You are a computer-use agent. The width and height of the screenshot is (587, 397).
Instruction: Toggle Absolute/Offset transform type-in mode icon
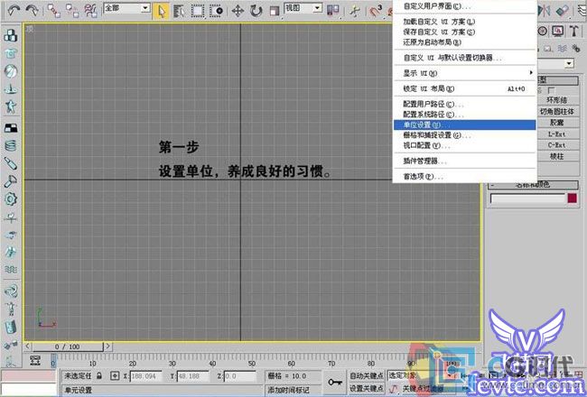tap(115, 375)
